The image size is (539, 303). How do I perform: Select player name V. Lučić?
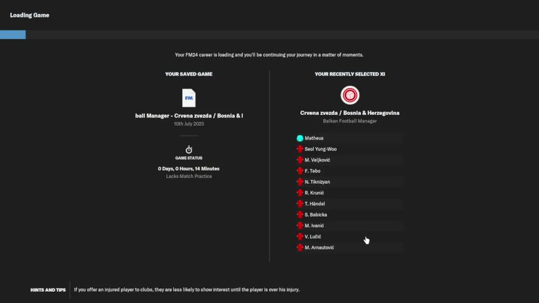pyautogui.click(x=313, y=237)
